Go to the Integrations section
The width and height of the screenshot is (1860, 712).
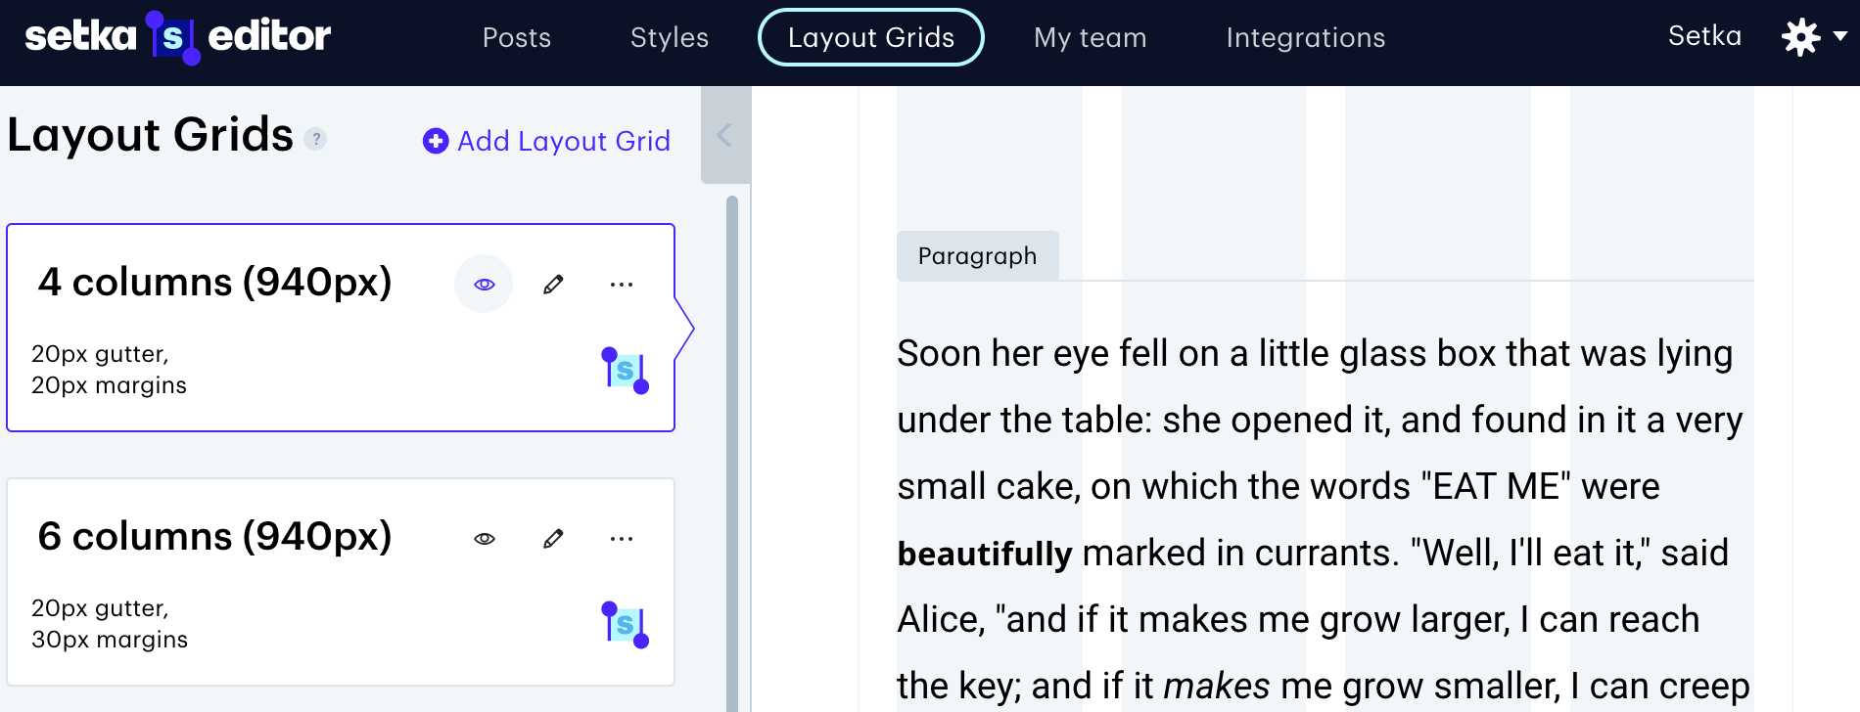(x=1305, y=37)
